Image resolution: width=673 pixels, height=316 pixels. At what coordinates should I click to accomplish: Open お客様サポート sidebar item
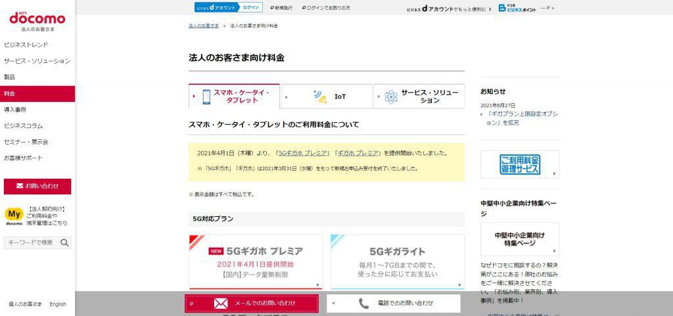pos(23,158)
